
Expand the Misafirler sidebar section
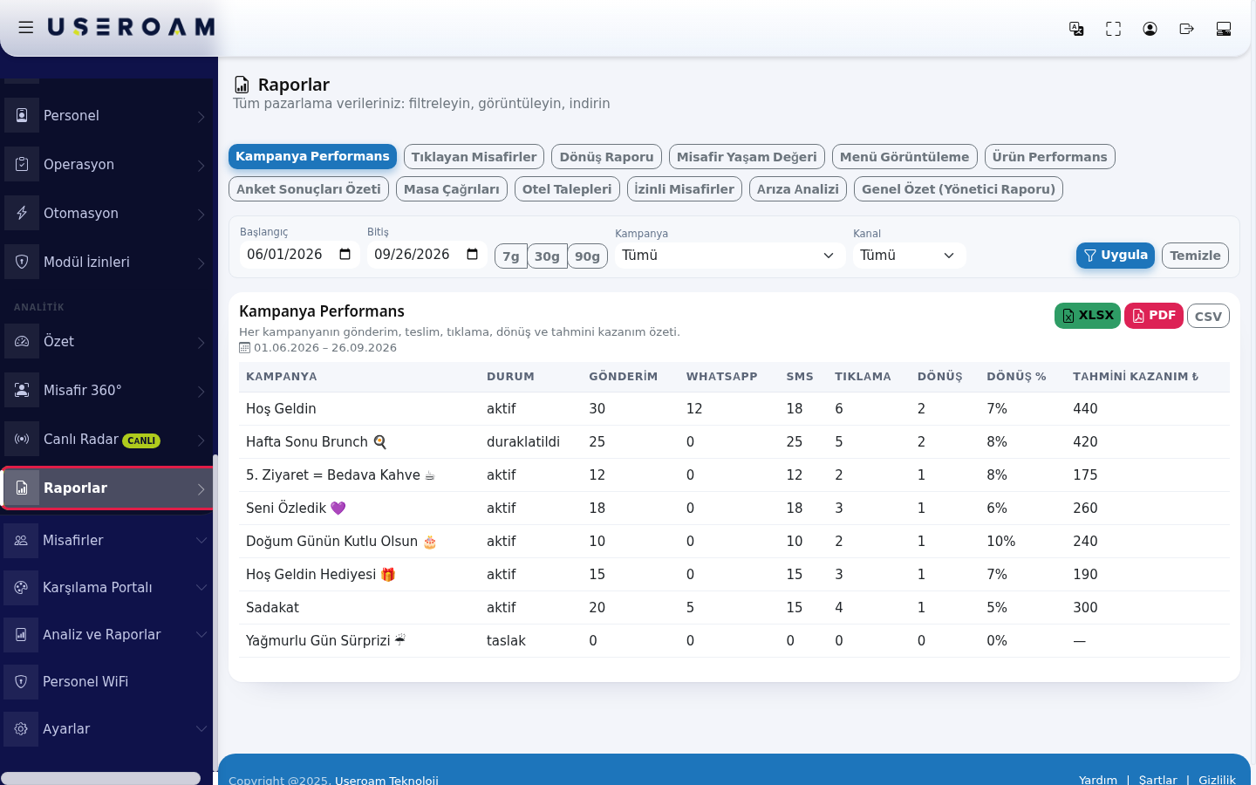(201, 540)
